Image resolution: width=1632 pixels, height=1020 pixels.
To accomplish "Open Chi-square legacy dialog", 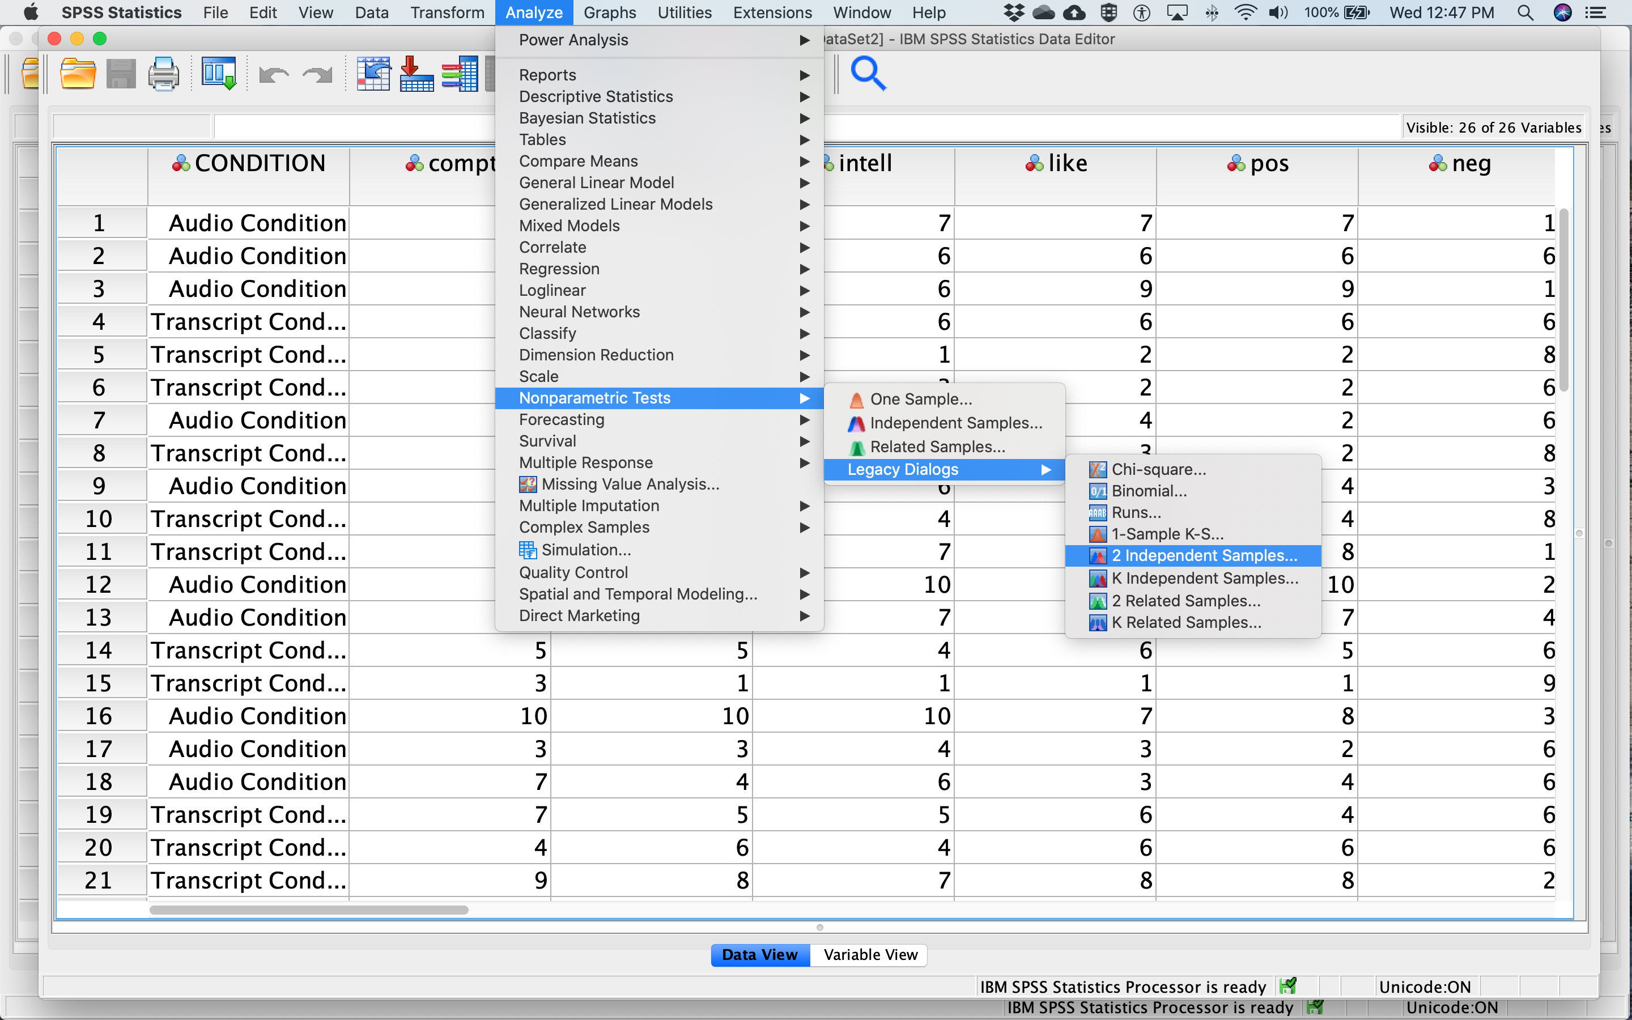I will click(1192, 470).
